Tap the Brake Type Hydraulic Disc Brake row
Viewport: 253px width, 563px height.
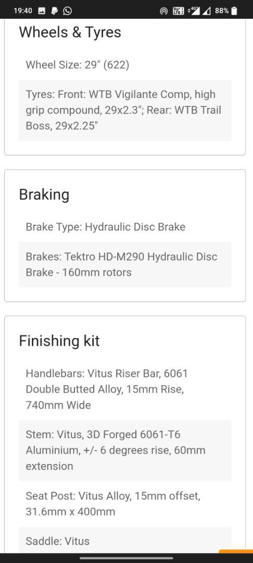125,227
